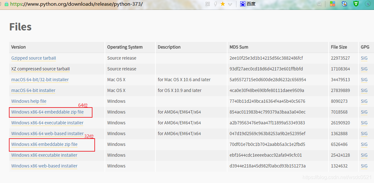Open SIG for x86 executable installer

364,155
